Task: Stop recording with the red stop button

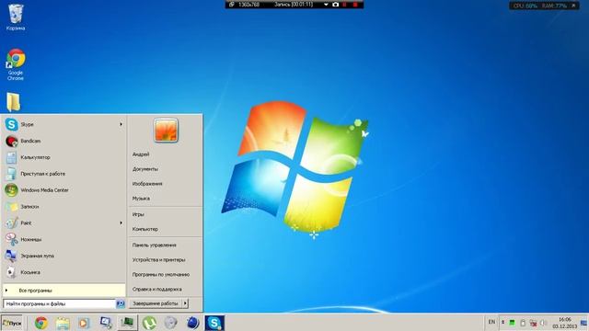Action: 355,5
